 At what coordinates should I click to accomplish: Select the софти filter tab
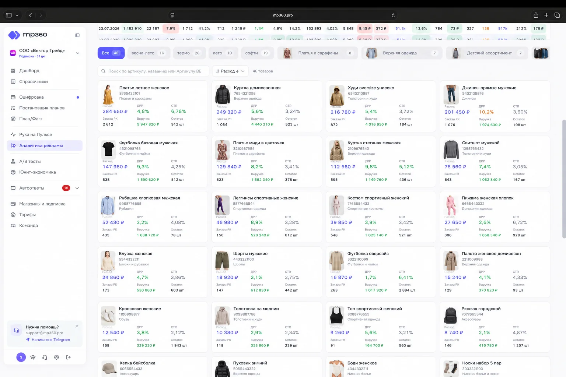click(x=257, y=53)
